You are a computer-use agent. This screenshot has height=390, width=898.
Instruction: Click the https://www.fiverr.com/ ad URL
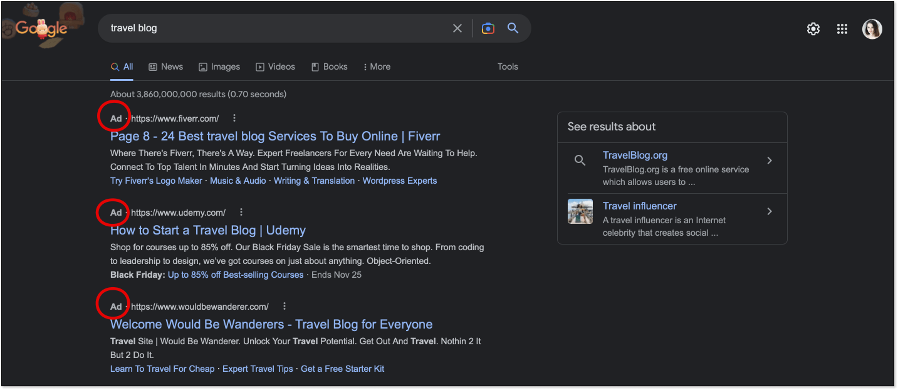tap(175, 118)
